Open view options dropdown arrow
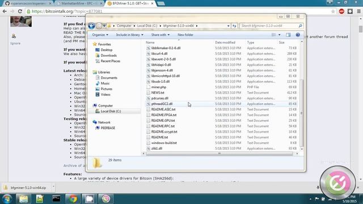The height and width of the screenshot is (204, 363). (280, 35)
